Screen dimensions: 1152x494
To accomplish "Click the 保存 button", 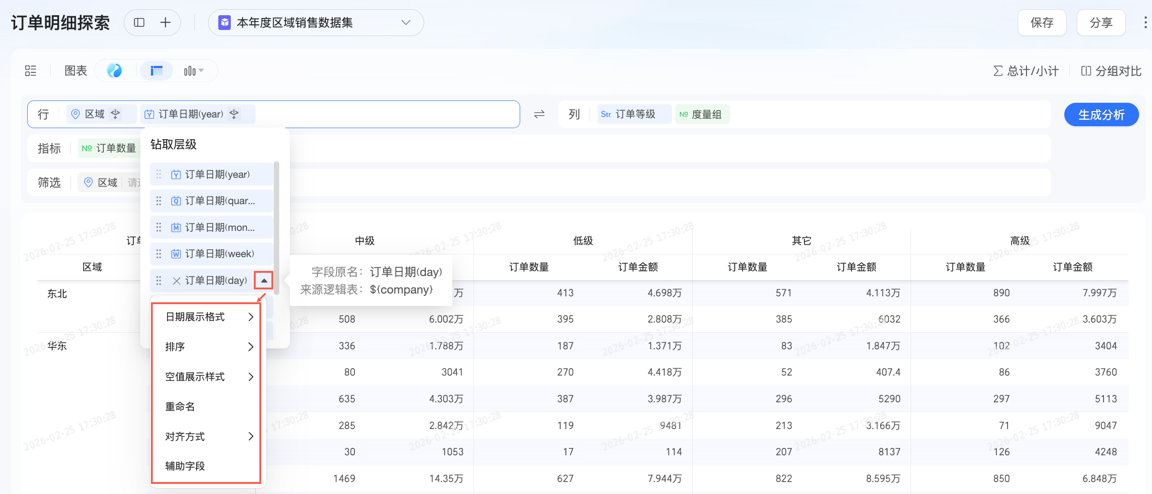I will click(1042, 23).
